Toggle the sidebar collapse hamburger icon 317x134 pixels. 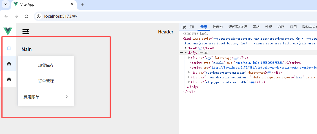pos(26,31)
